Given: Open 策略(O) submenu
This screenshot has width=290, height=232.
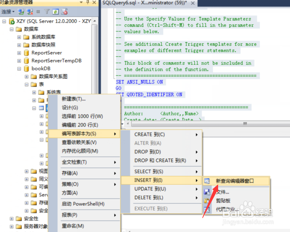Looking at the screenshot, I should [x=84, y=184].
